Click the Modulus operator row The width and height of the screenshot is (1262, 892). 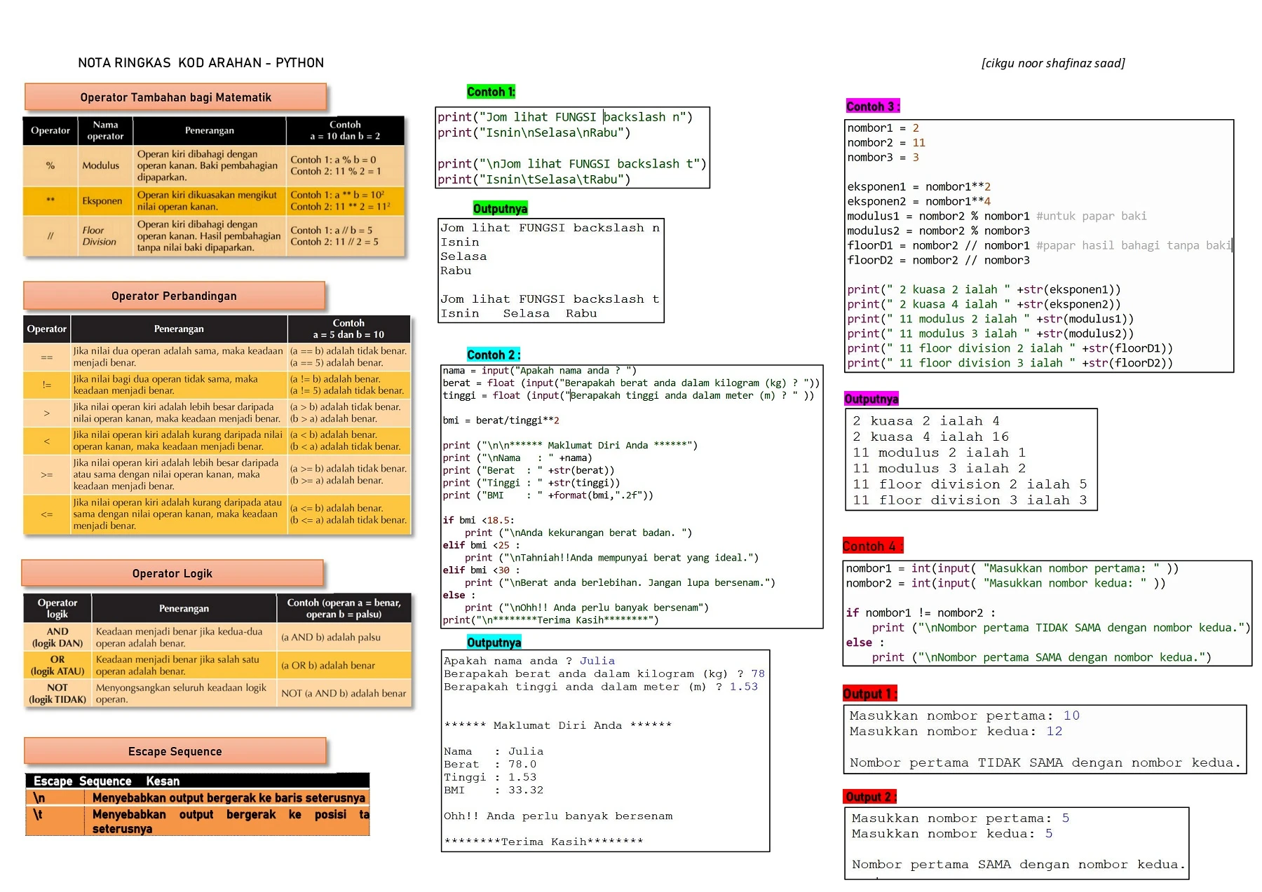pyautogui.click(x=214, y=165)
